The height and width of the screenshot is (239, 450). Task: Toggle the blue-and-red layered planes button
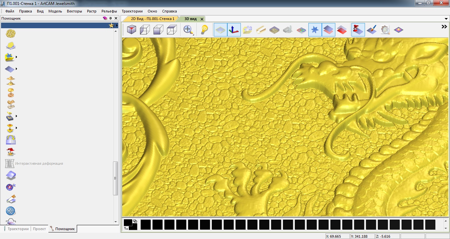point(328,30)
